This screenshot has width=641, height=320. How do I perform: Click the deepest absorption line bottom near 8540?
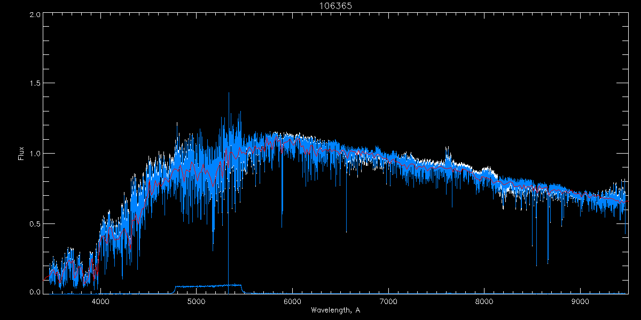coord(536,265)
